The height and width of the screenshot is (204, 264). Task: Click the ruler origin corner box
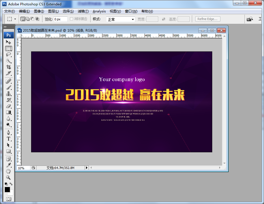19,36
